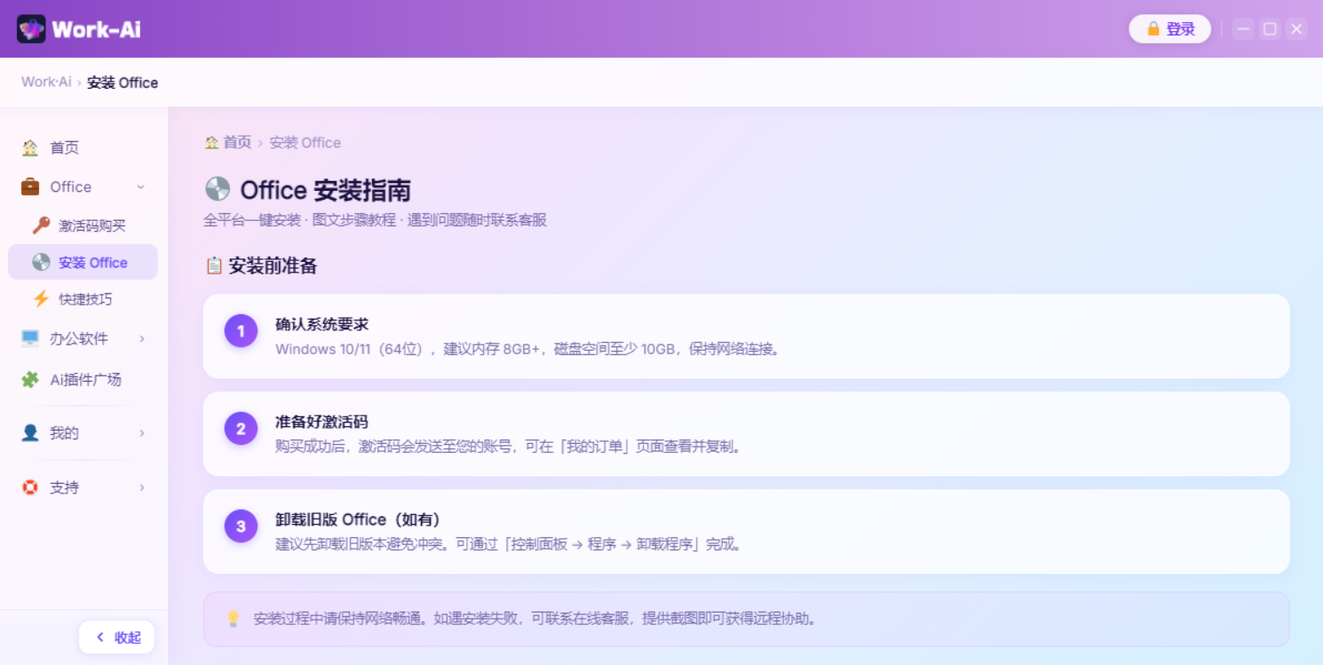The height and width of the screenshot is (665, 1323).
Task: Click the puzzle icon for Ai插件广场
Action: coord(30,379)
